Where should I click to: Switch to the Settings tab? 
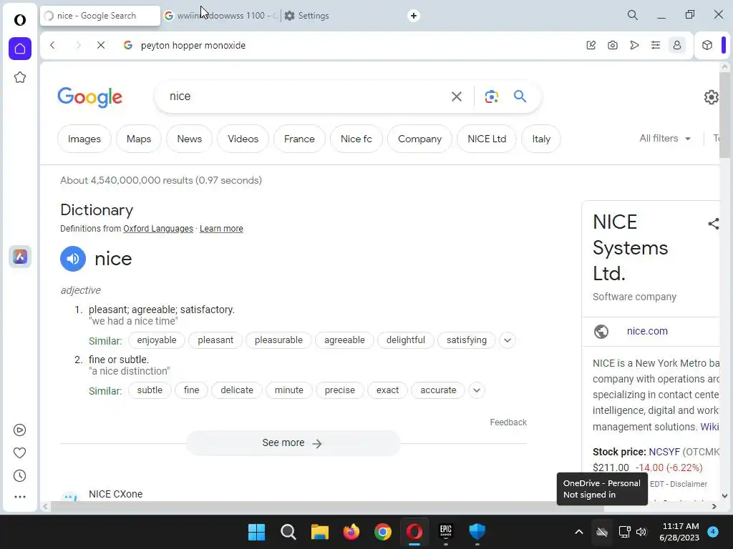(x=314, y=16)
